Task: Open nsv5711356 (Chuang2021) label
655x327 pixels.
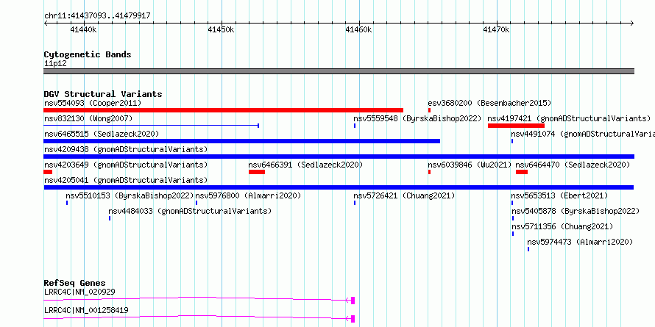Action: point(562,226)
